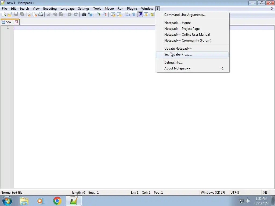Click the Print toolbar icon
This screenshot has height=206, width=275.
tap(41, 14)
